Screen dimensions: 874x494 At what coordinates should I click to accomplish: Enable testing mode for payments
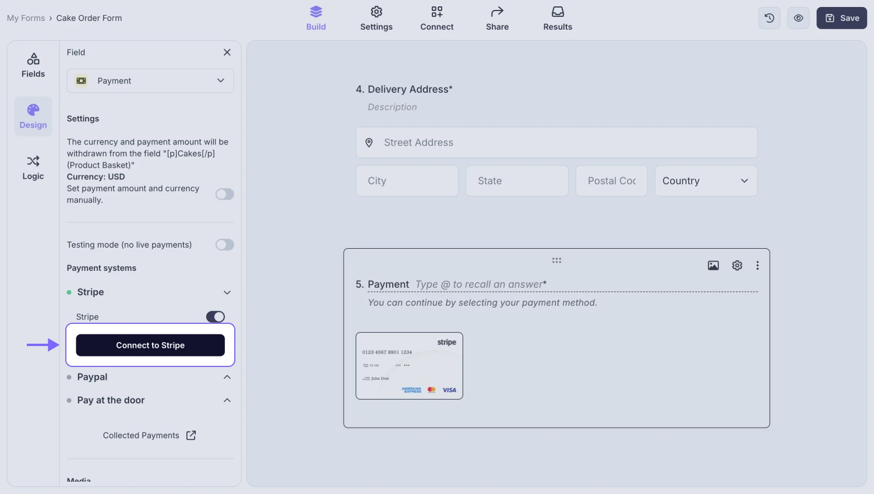click(x=224, y=244)
